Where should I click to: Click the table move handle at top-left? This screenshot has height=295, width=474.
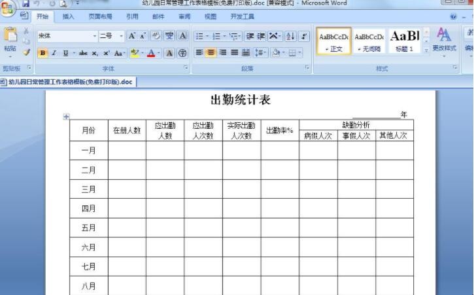[x=65, y=116]
